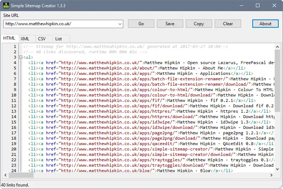
Task: Collapse the <ul> fold marker on line 3
Action: coord(21,57)
